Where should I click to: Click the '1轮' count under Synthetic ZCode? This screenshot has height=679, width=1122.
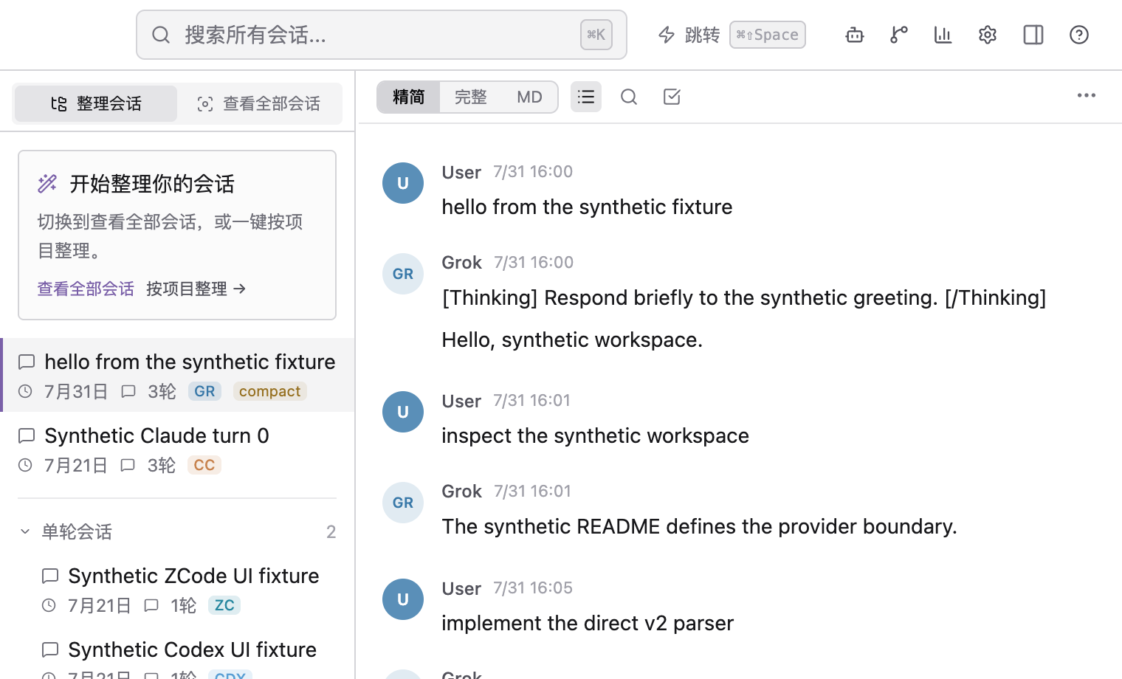click(x=184, y=605)
